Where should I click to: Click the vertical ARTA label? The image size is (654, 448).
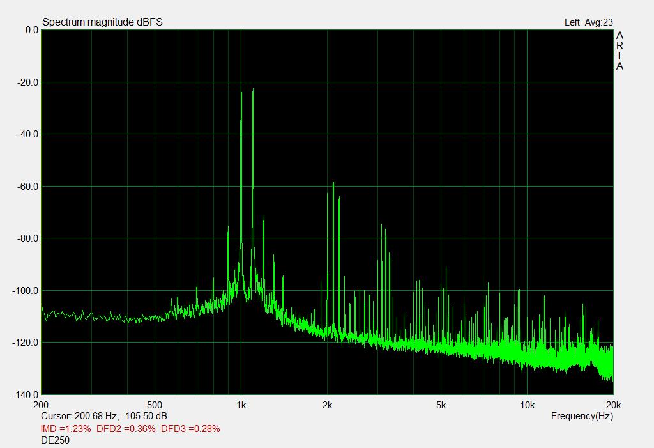(620, 51)
